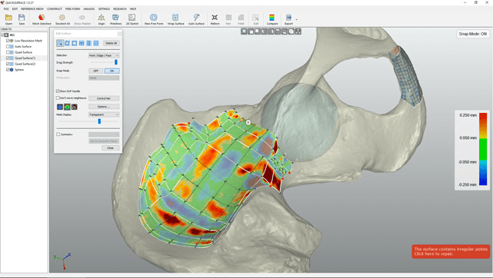
Task: Click the blue sphere display icon
Action: (x=60, y=107)
